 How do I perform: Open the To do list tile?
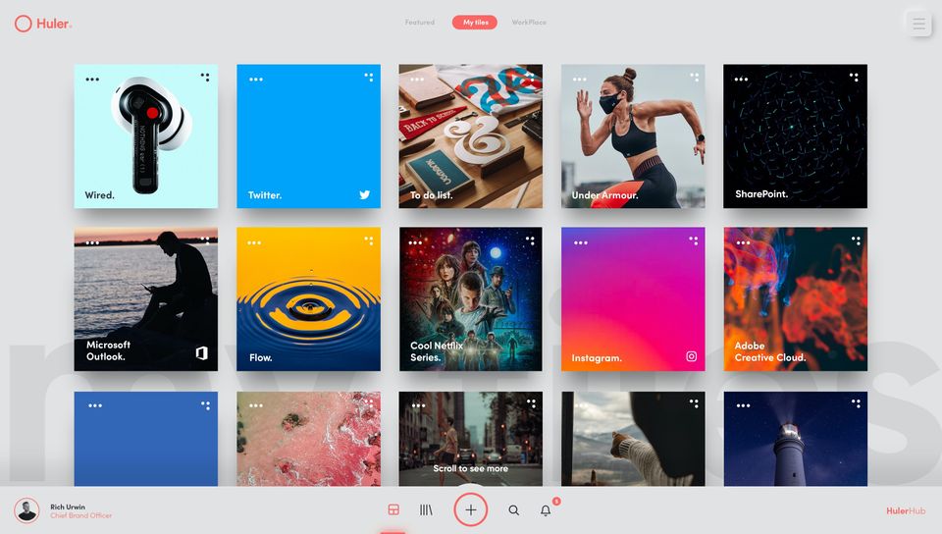coord(471,136)
